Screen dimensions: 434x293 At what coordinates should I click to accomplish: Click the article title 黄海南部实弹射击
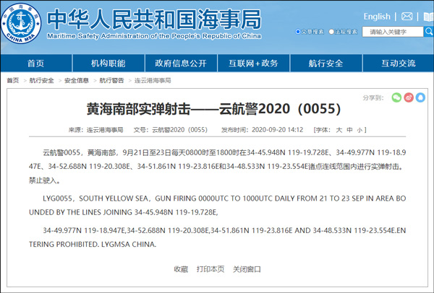coord(213,108)
